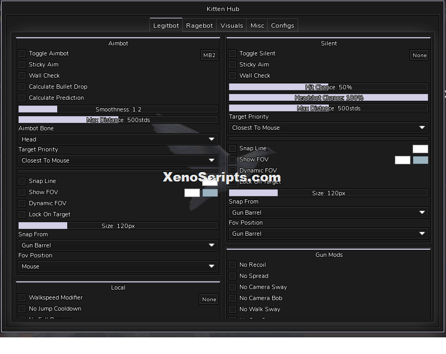Open white color swatch for Aimbot Show FOV
This screenshot has width=446, height=354.
[192, 193]
